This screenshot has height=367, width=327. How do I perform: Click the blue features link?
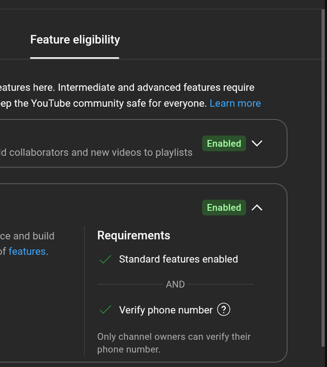click(27, 251)
